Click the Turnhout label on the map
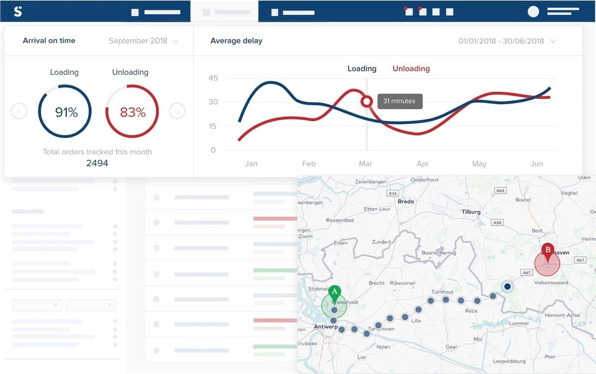The height and width of the screenshot is (374, 596). point(442,292)
